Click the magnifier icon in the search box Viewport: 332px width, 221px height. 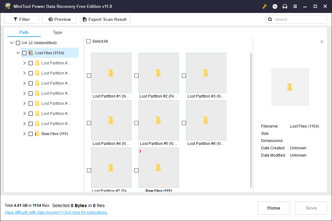(x=270, y=20)
